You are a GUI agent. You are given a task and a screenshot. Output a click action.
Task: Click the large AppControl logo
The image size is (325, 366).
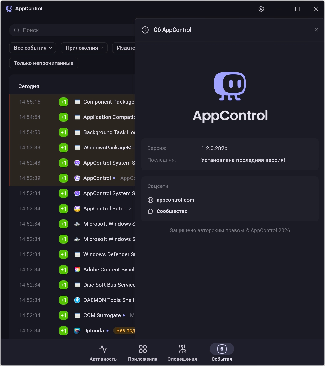[x=230, y=86]
